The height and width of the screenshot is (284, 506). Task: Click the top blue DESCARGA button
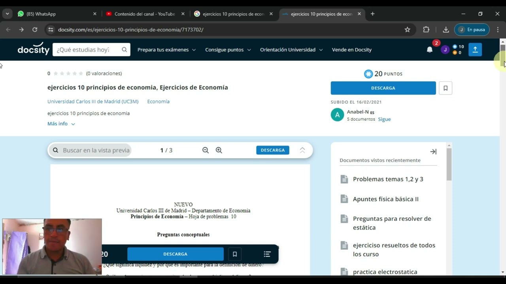[383, 88]
